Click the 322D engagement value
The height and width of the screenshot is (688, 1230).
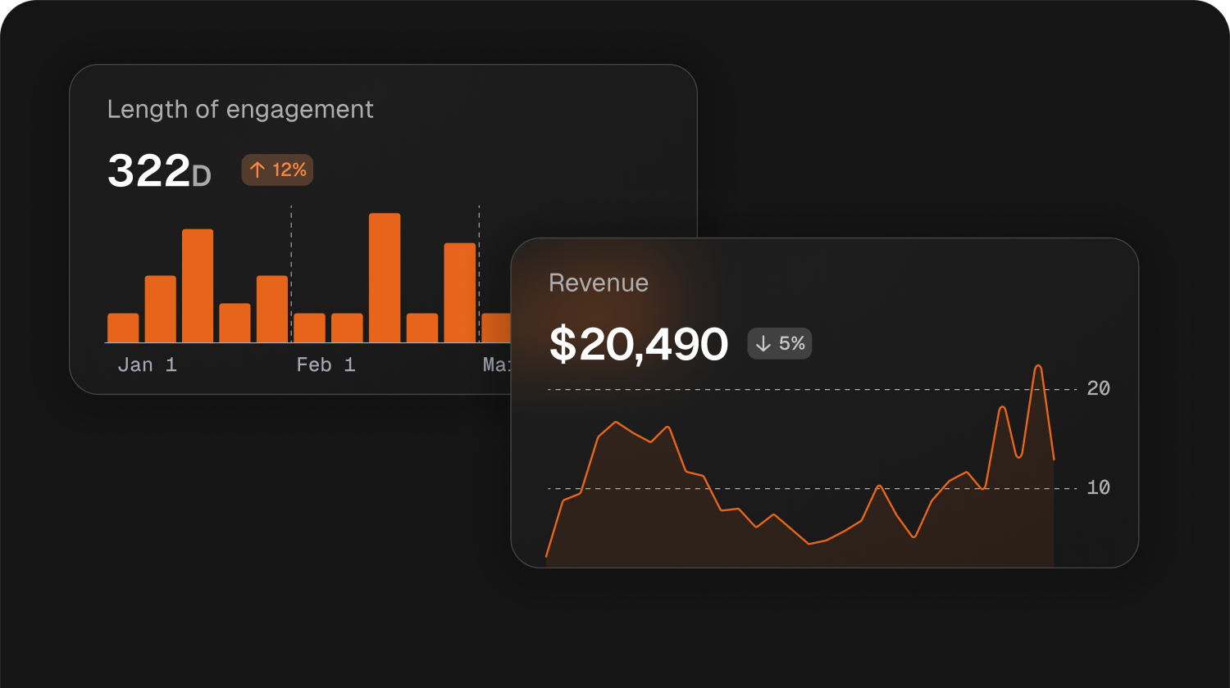tap(159, 171)
